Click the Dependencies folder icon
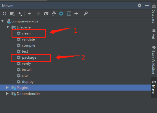157x113 pixels. (x=14, y=94)
